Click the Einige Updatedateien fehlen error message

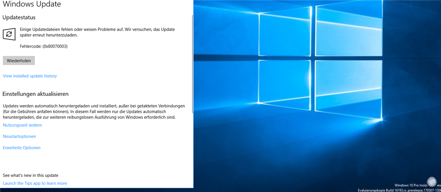pyautogui.click(x=97, y=32)
